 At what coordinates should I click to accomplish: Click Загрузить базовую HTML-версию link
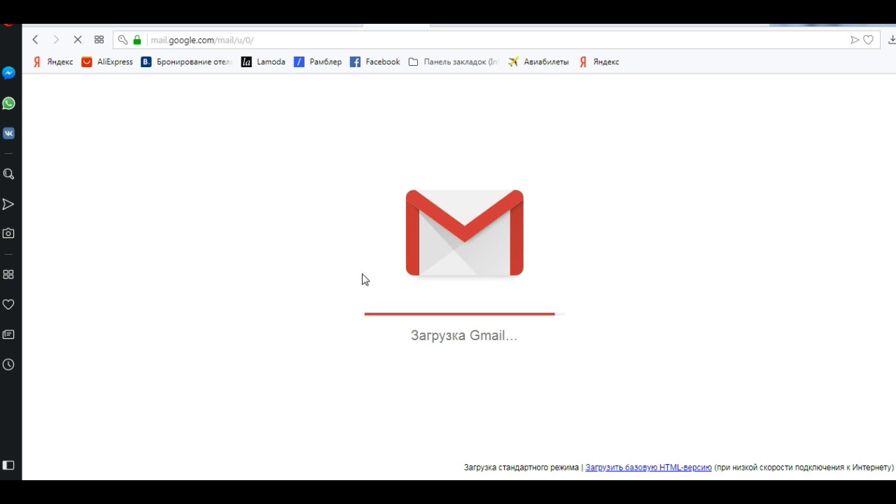(648, 467)
